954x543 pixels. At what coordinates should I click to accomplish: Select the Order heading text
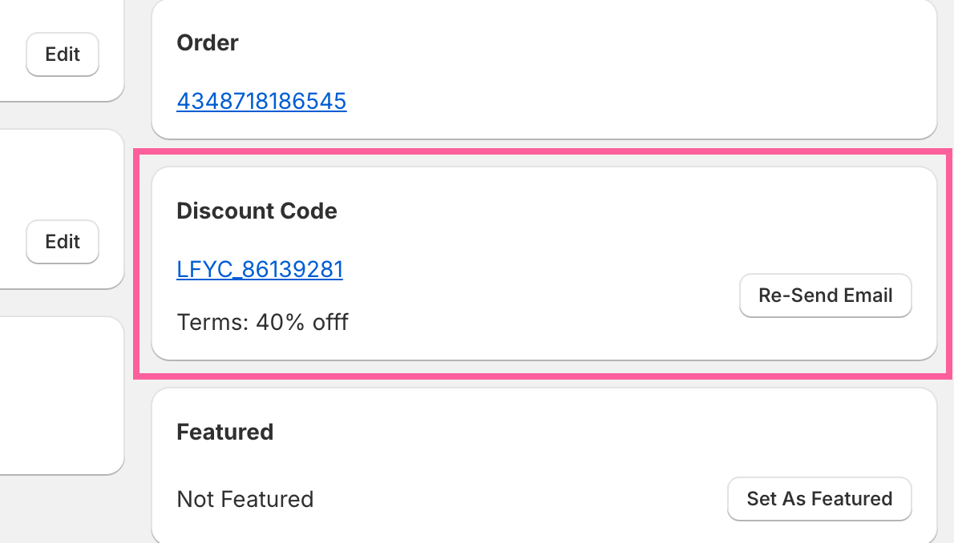pos(208,42)
